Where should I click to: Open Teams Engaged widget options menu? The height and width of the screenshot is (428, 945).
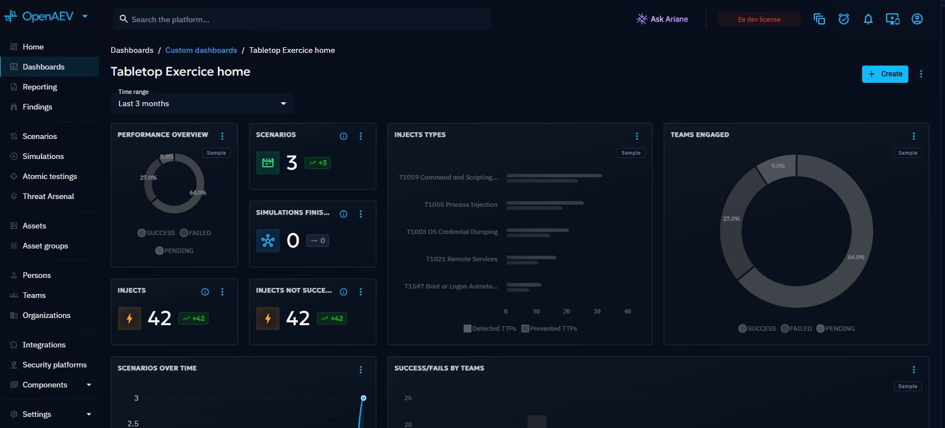[914, 136]
